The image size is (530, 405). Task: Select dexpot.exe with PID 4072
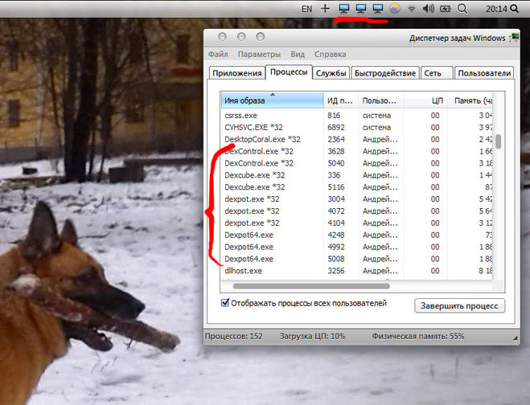[x=356, y=211]
